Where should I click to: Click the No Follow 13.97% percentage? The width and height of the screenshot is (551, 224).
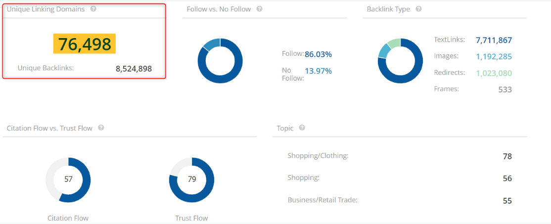tap(319, 71)
